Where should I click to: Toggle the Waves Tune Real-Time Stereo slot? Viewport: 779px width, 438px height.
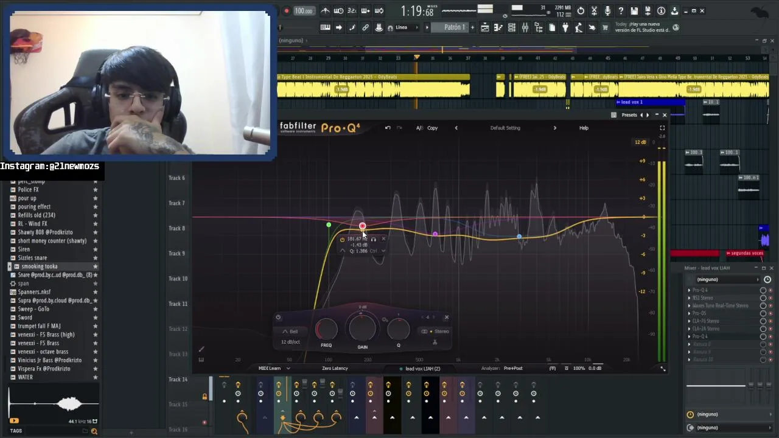(763, 306)
